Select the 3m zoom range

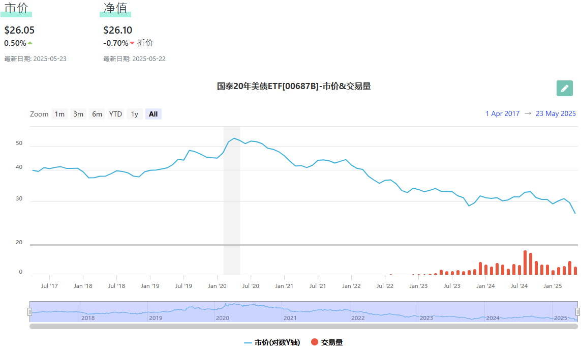(78, 114)
